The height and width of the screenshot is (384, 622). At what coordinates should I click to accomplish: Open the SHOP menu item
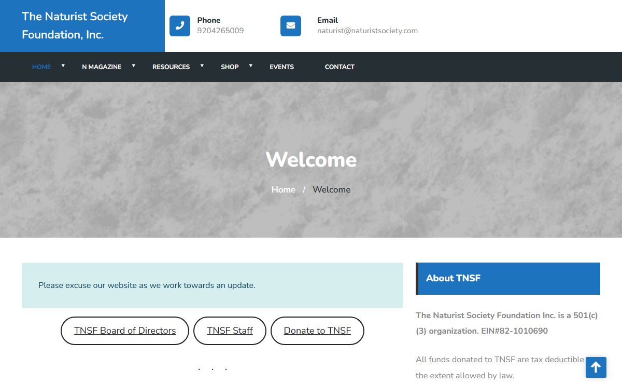click(230, 67)
